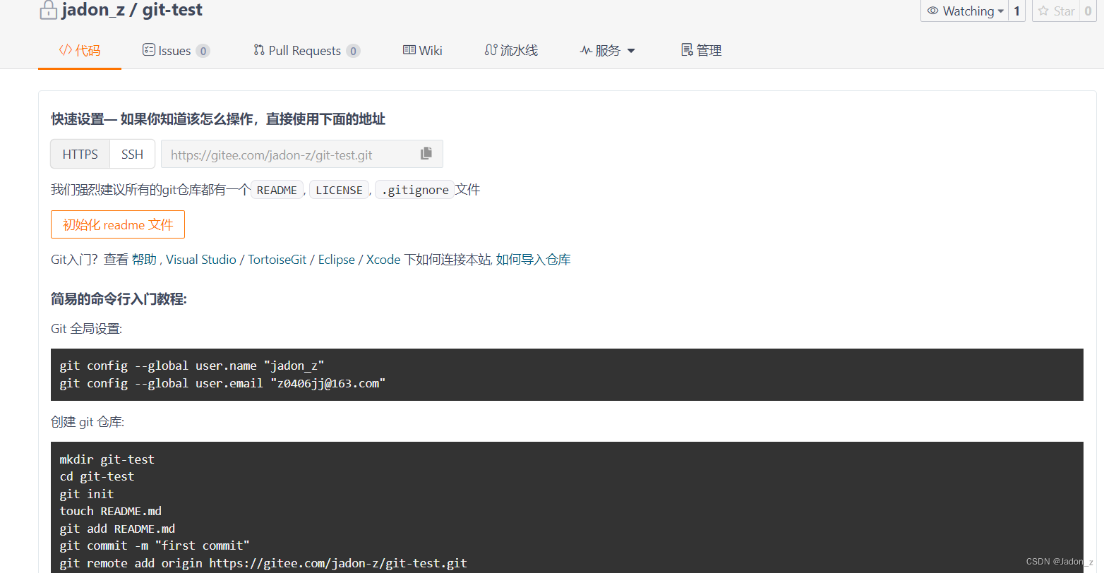Open the Watching dropdown
1104x573 pixels.
[965, 11]
